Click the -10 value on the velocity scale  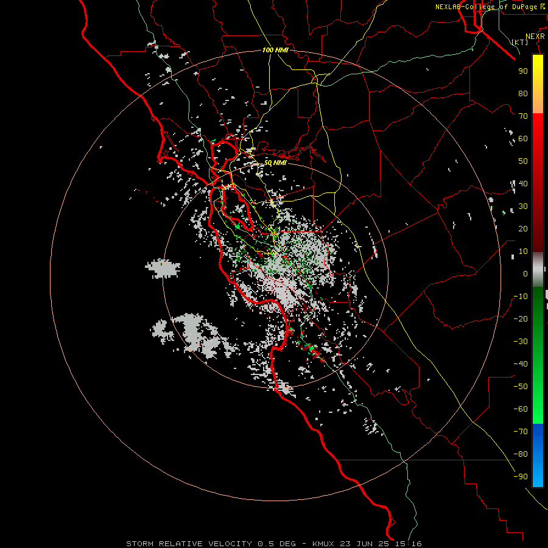pyautogui.click(x=521, y=297)
